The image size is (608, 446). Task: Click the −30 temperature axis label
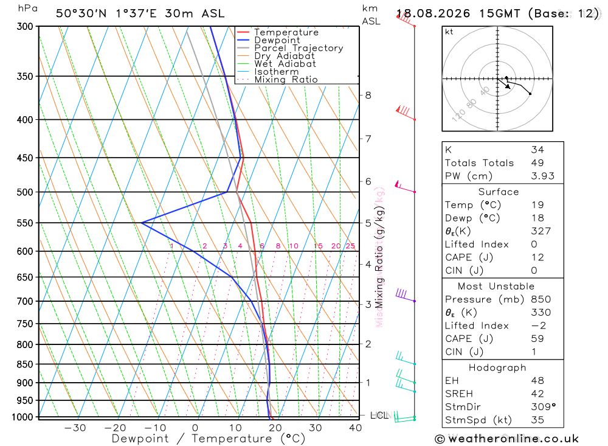click(75, 428)
